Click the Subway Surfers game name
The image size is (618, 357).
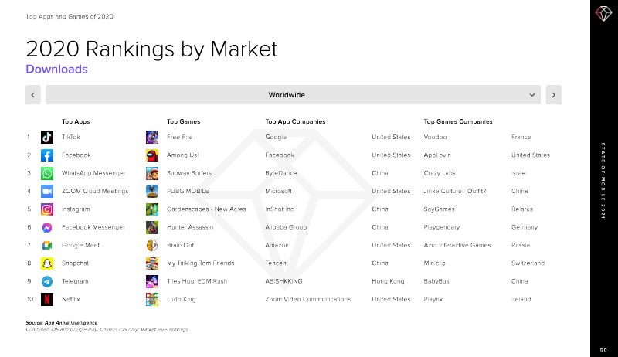point(188,173)
